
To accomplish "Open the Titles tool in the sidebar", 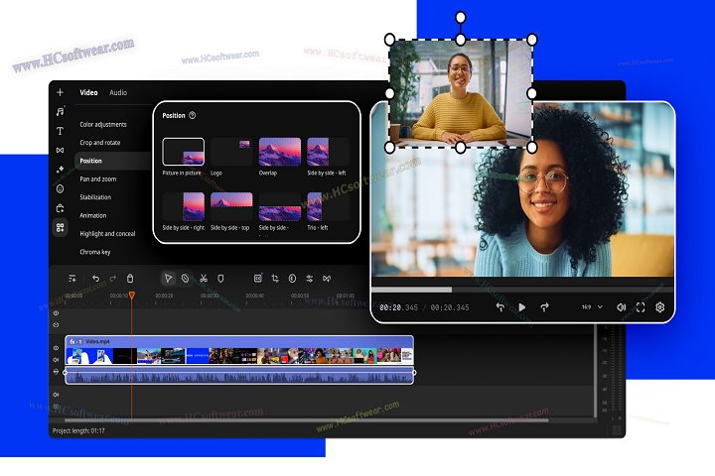I will coord(60,131).
